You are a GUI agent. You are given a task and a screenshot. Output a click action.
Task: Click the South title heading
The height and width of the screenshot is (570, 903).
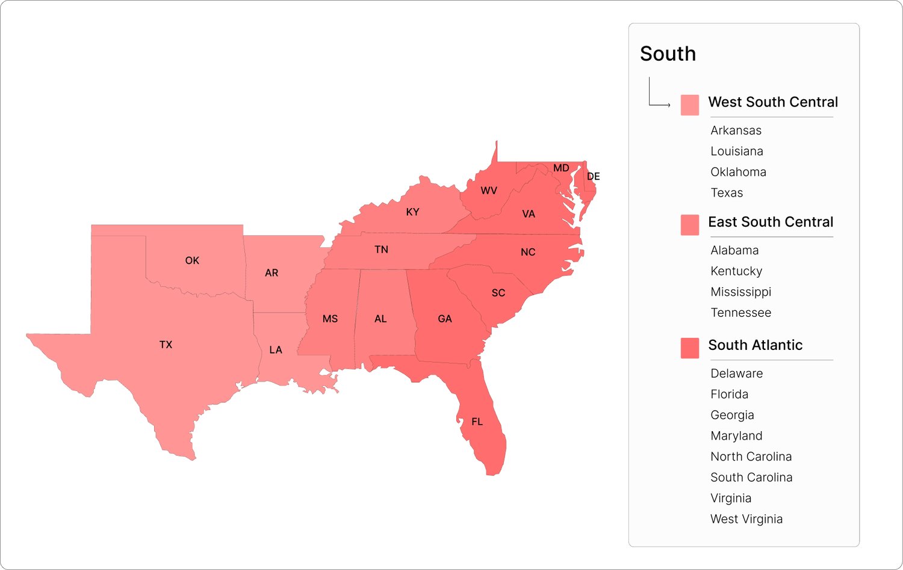pos(668,54)
